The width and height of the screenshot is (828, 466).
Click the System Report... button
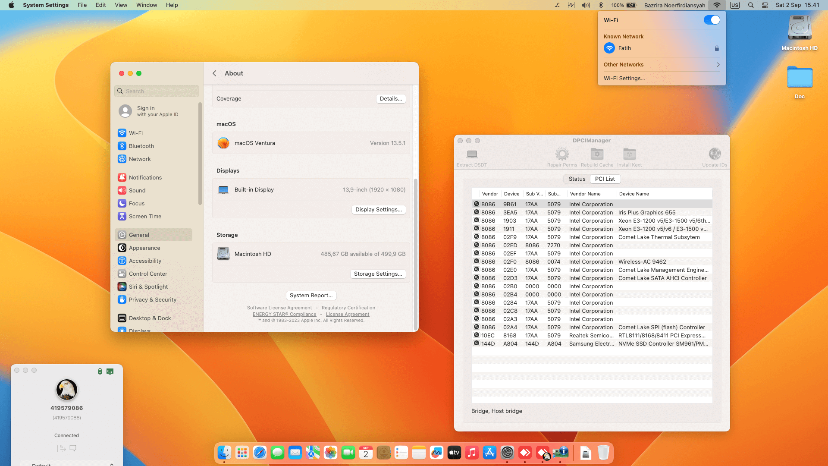point(311,296)
